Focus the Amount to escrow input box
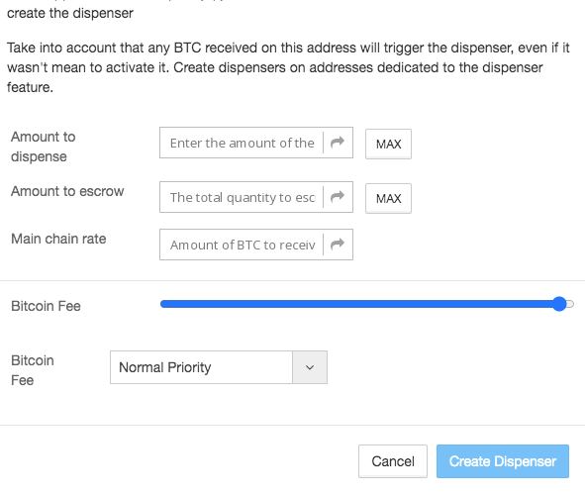 tap(242, 197)
